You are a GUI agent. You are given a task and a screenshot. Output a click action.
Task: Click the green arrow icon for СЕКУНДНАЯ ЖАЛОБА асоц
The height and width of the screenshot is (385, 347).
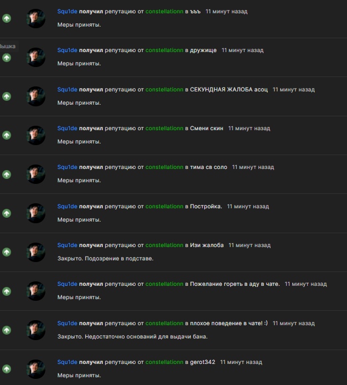click(x=7, y=96)
